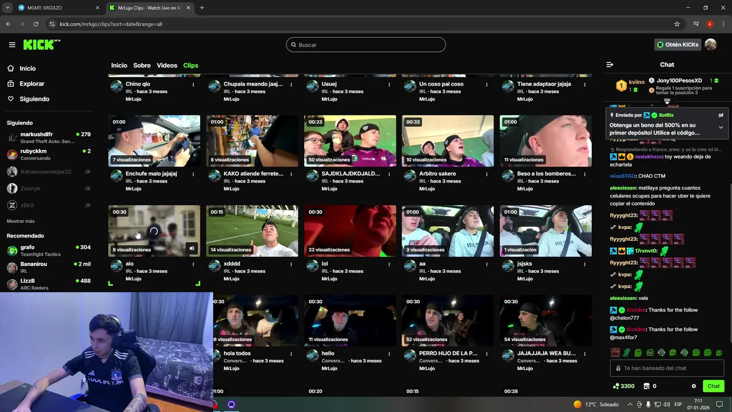Open the channel points shop icon
732x412 pixels.
647,386
